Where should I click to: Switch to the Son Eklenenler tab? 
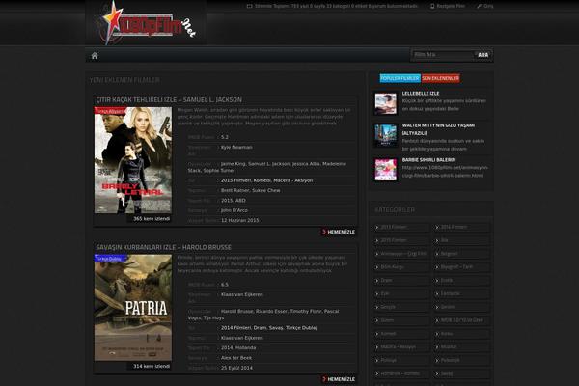click(x=441, y=78)
